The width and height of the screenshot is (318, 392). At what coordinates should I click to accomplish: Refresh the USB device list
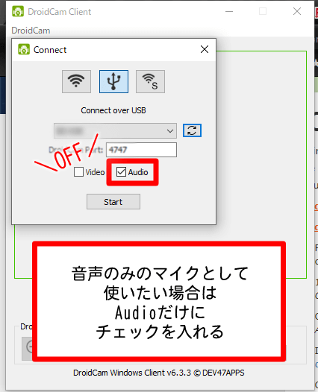tap(192, 130)
